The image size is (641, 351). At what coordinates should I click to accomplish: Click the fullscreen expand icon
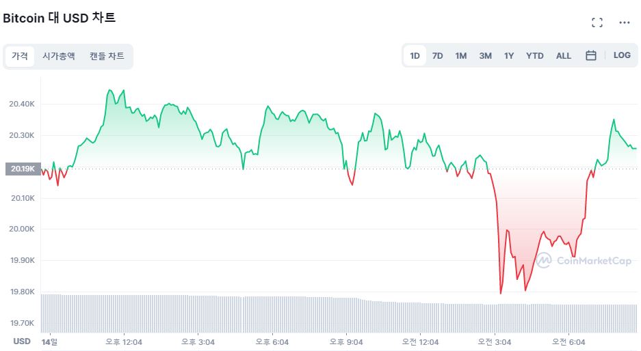[597, 23]
